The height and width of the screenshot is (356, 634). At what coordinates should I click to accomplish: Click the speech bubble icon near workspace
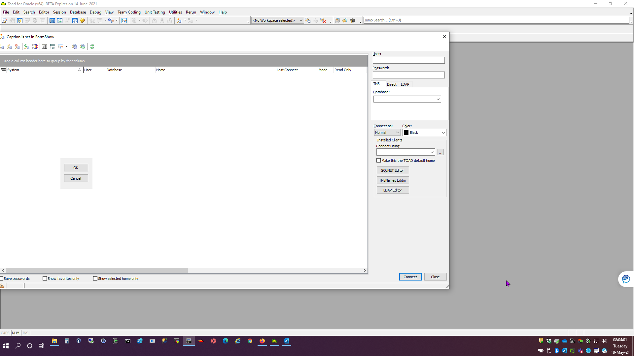[345, 20]
